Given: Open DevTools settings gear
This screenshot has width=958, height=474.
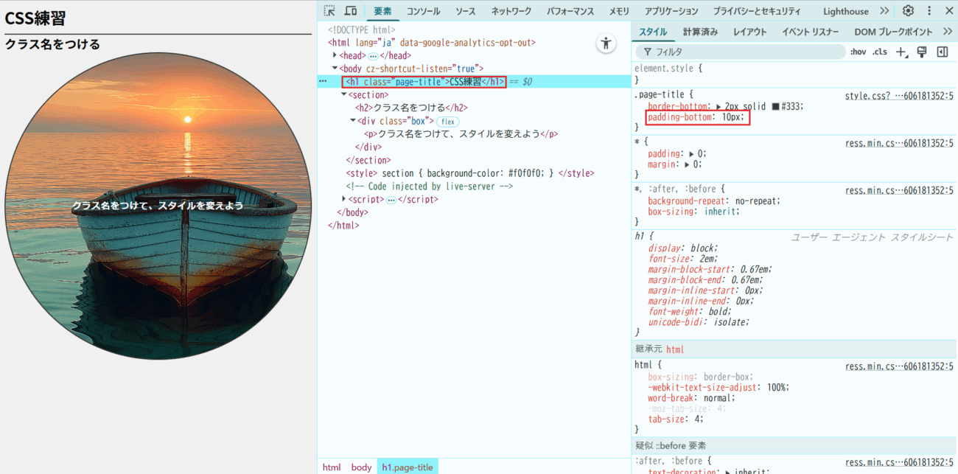Looking at the screenshot, I should pos(909,11).
